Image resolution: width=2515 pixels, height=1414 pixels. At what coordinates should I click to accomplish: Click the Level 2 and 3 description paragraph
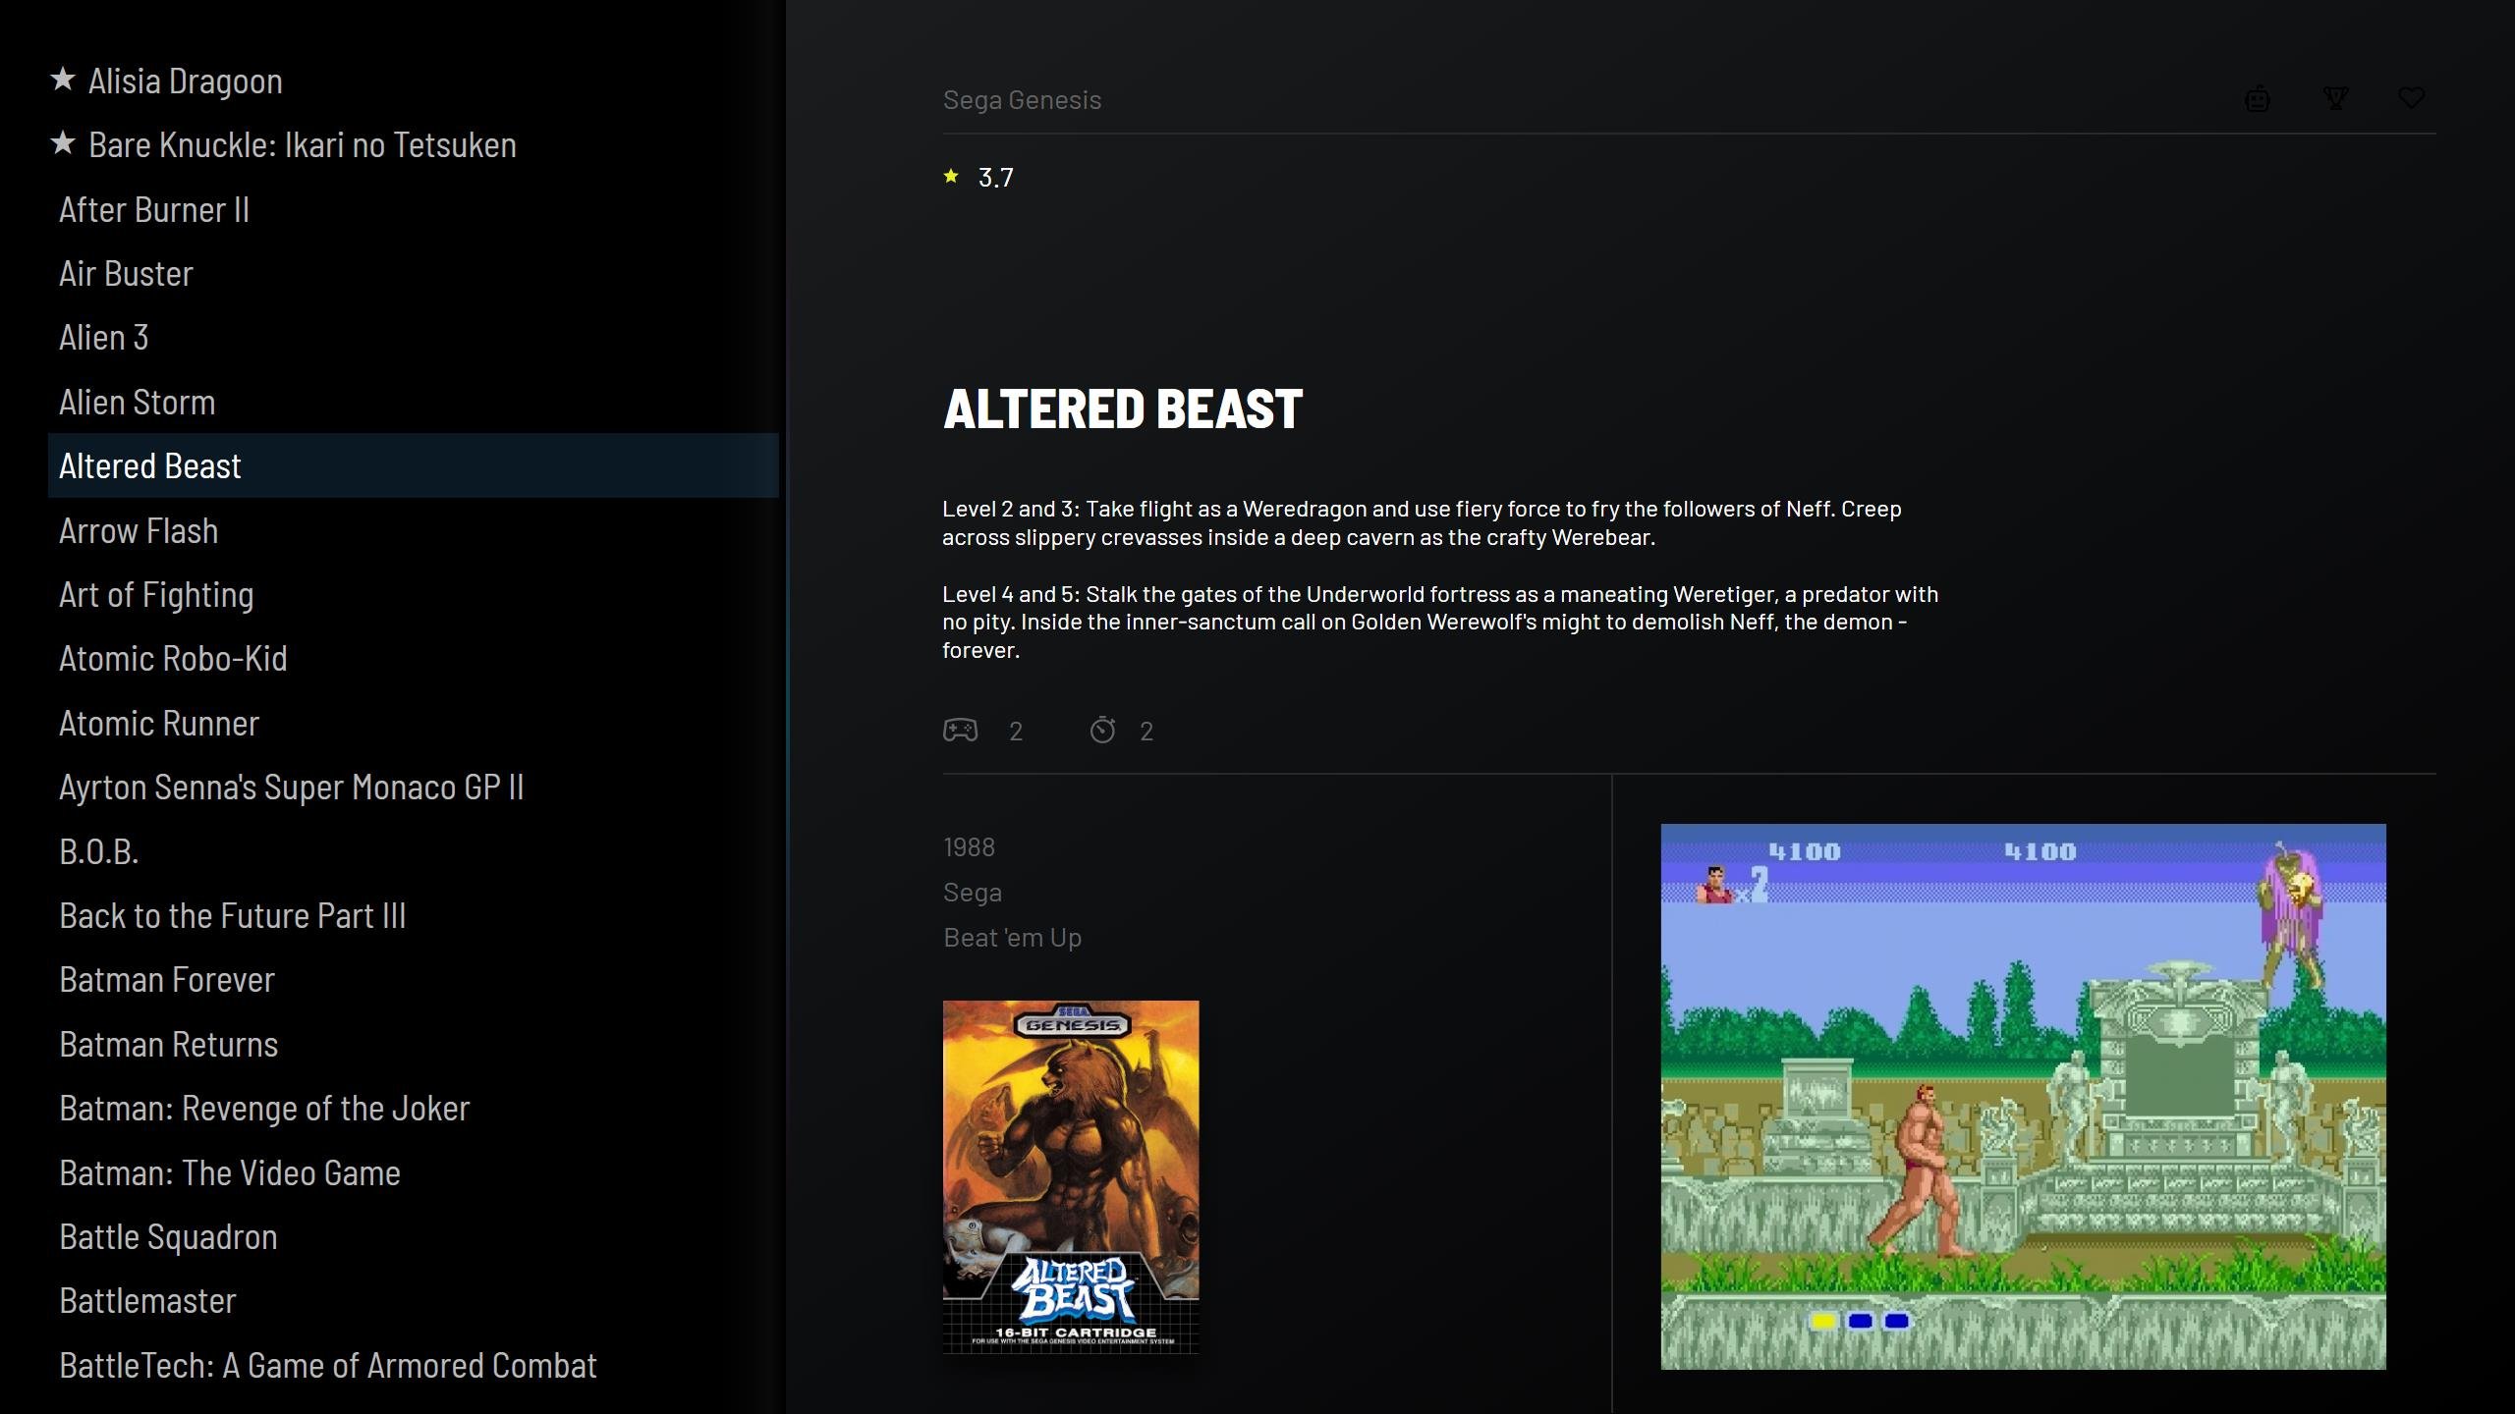tap(1422, 523)
